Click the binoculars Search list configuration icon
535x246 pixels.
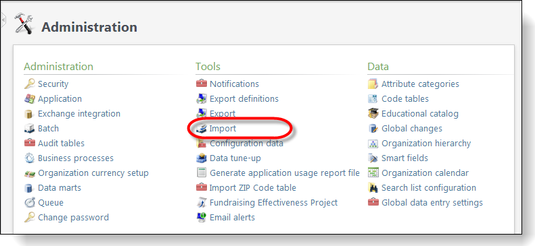[x=373, y=187]
